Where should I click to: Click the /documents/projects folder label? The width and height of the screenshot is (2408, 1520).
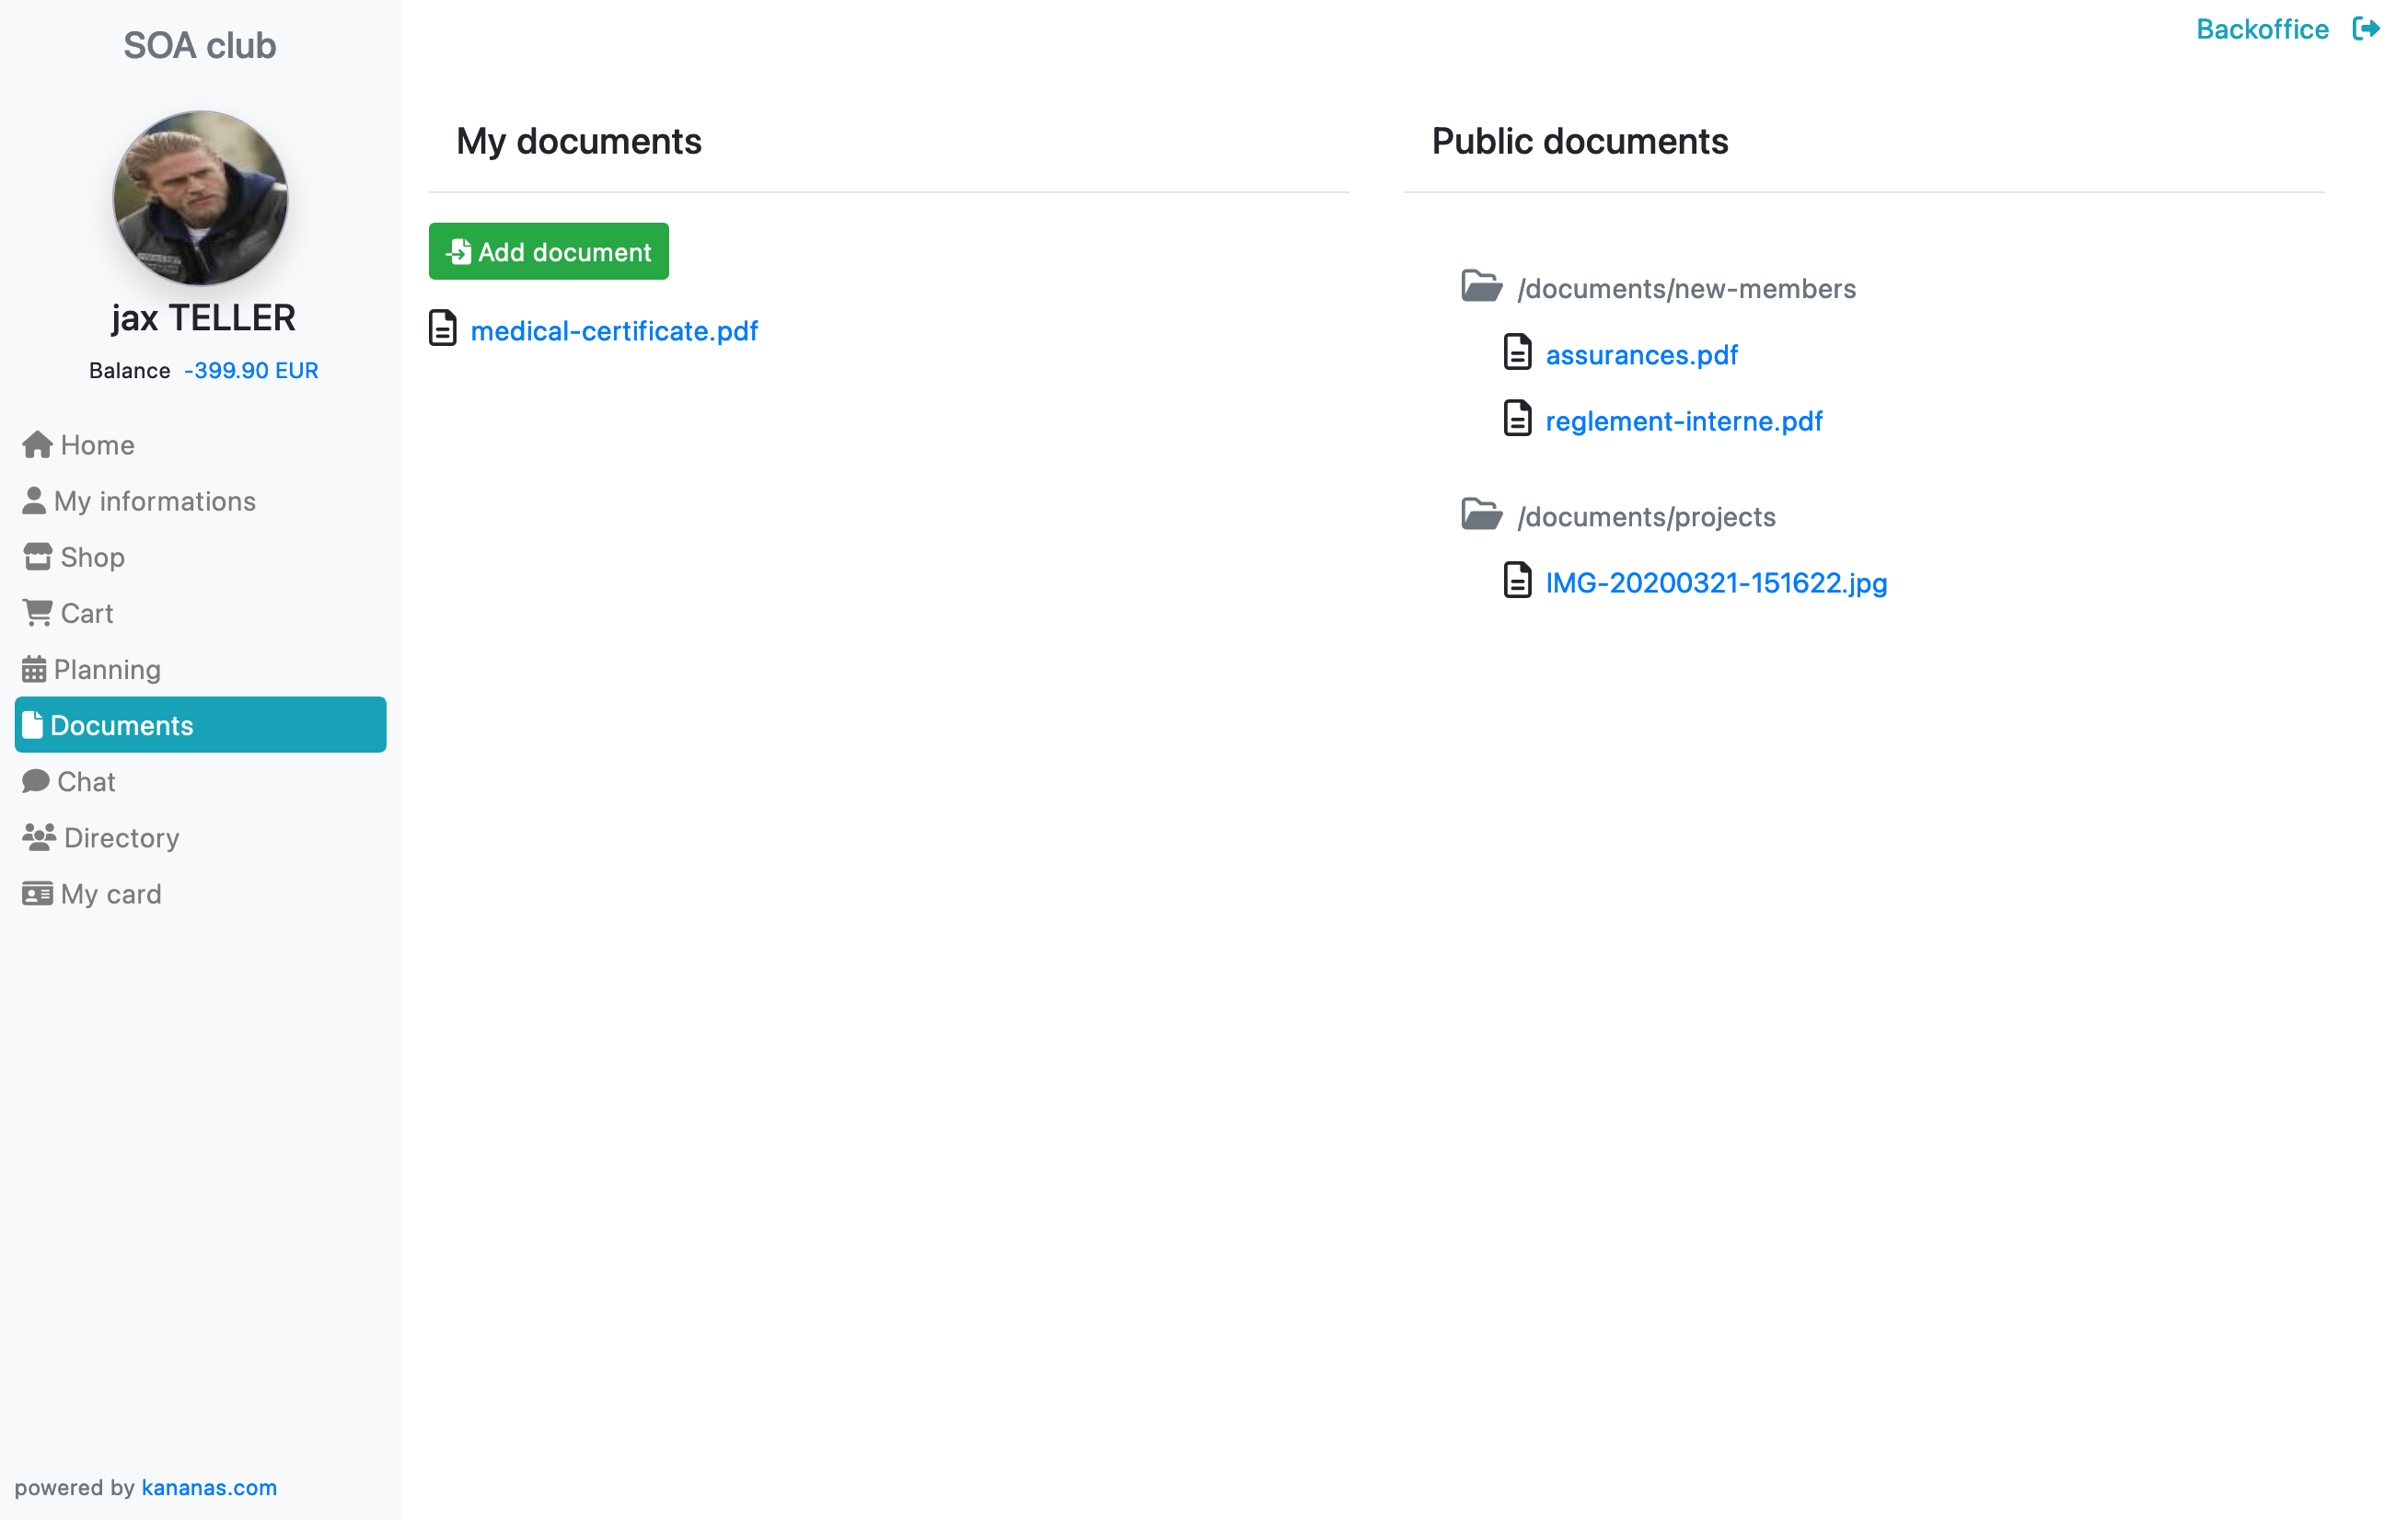(1646, 517)
